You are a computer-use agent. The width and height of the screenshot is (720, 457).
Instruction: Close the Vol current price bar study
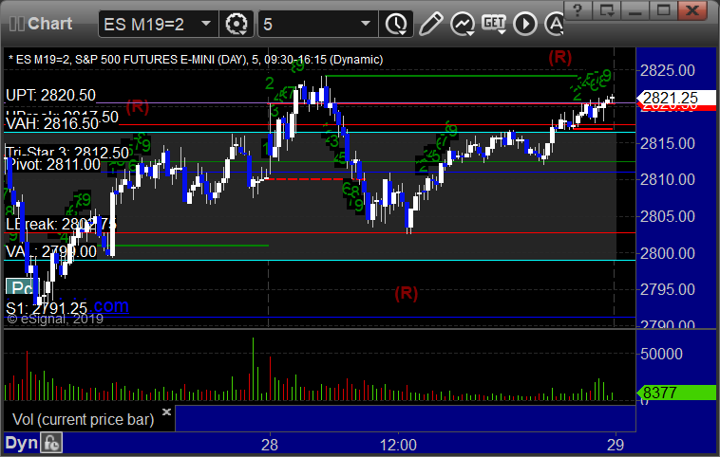[x=166, y=412]
